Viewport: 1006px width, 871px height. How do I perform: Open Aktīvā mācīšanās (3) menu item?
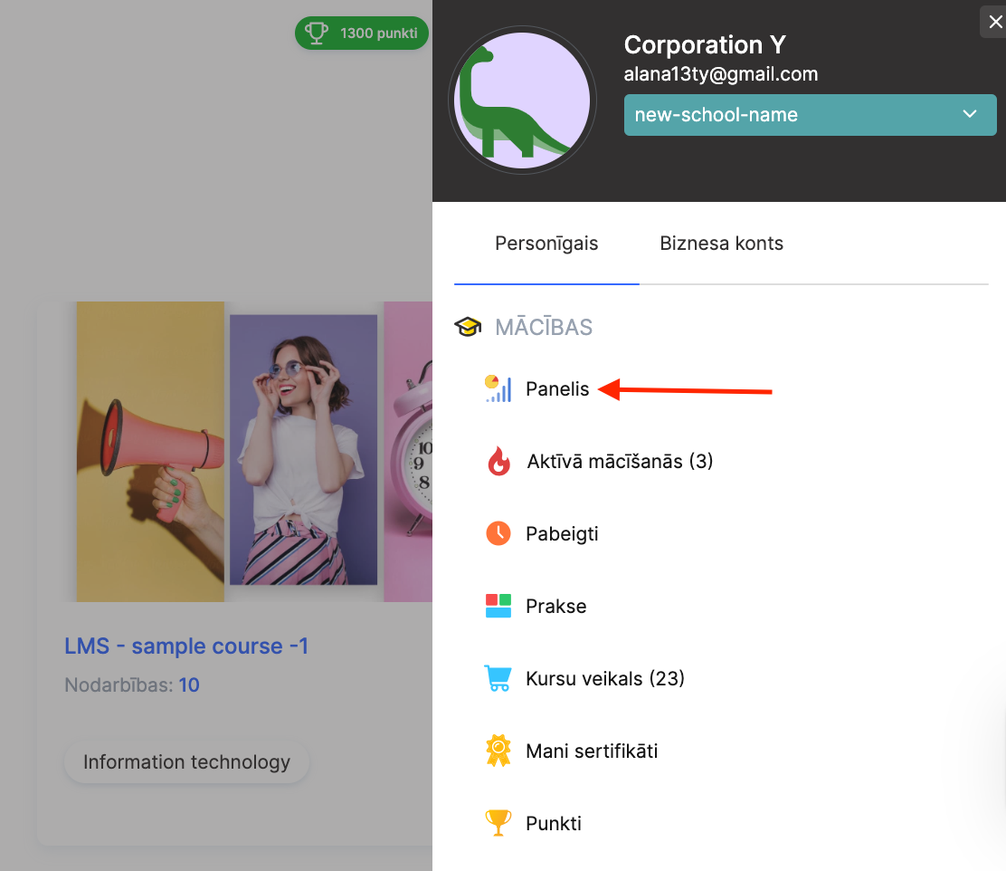(x=620, y=462)
